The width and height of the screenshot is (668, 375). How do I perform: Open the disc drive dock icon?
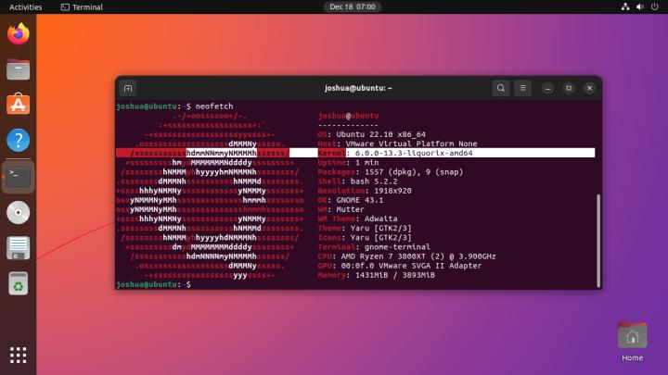pos(18,212)
